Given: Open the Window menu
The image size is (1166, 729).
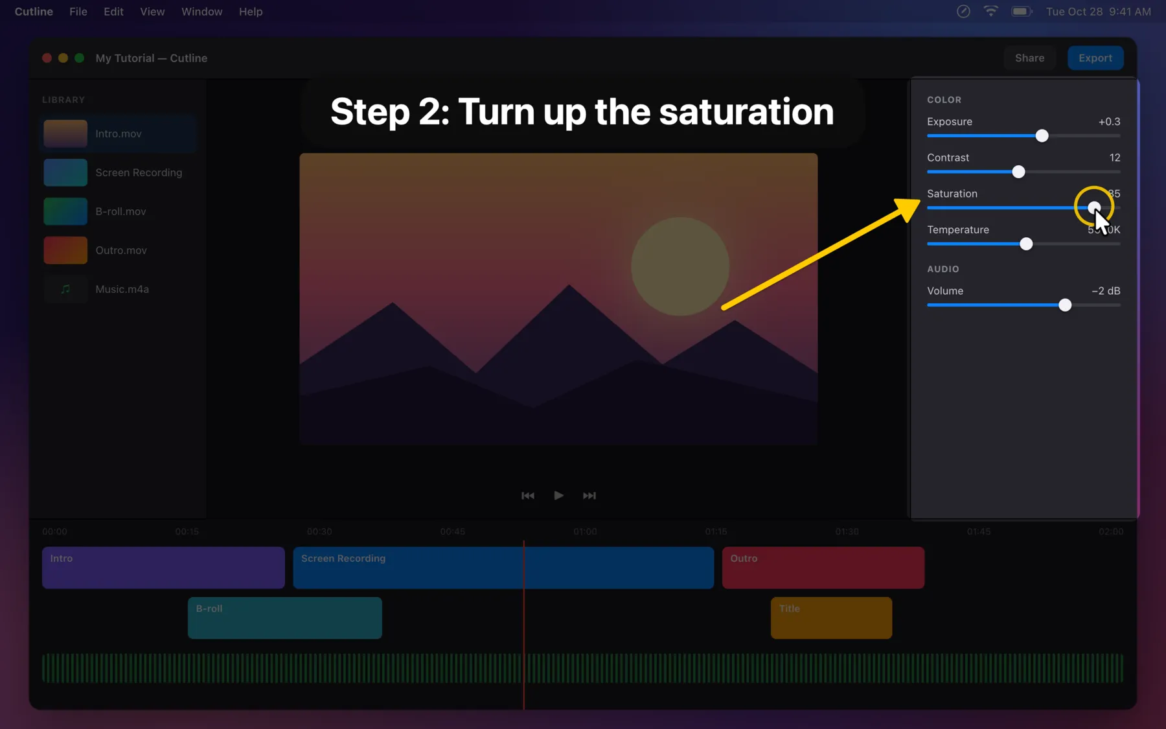Looking at the screenshot, I should click(201, 12).
